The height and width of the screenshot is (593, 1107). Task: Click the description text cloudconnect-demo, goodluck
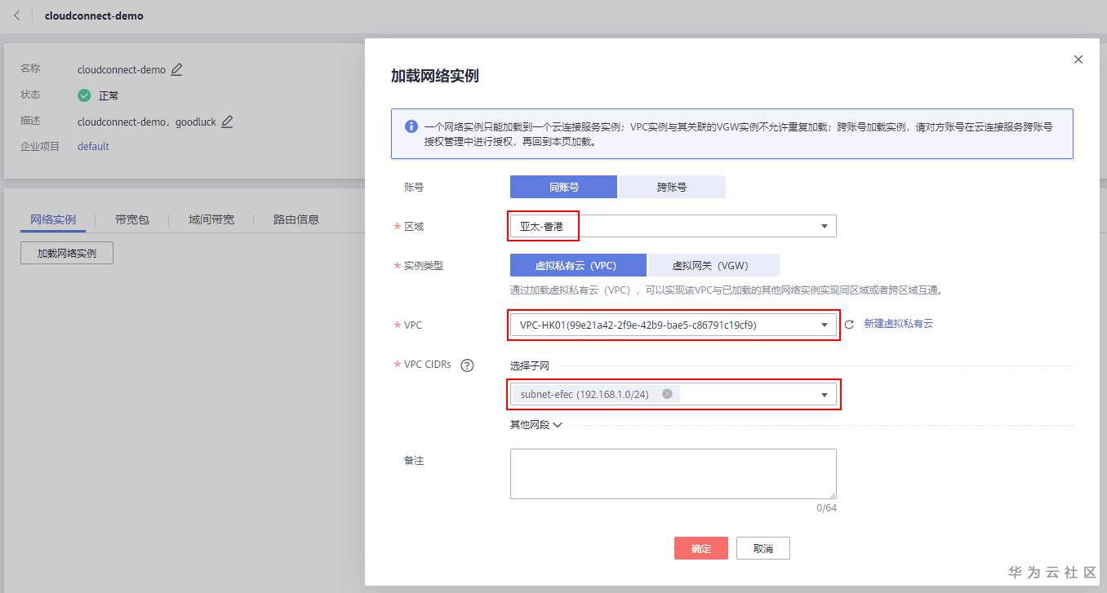(x=147, y=122)
